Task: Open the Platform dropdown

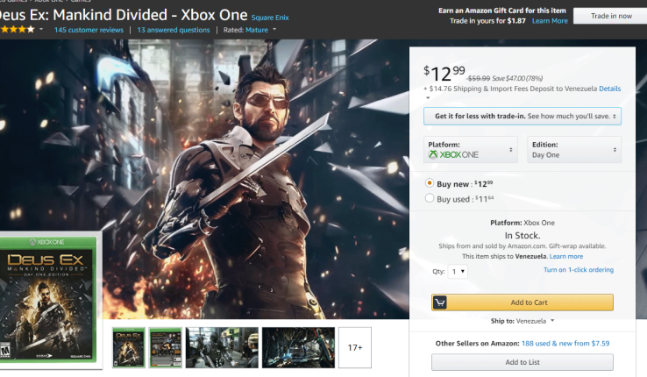Action: 470,149
